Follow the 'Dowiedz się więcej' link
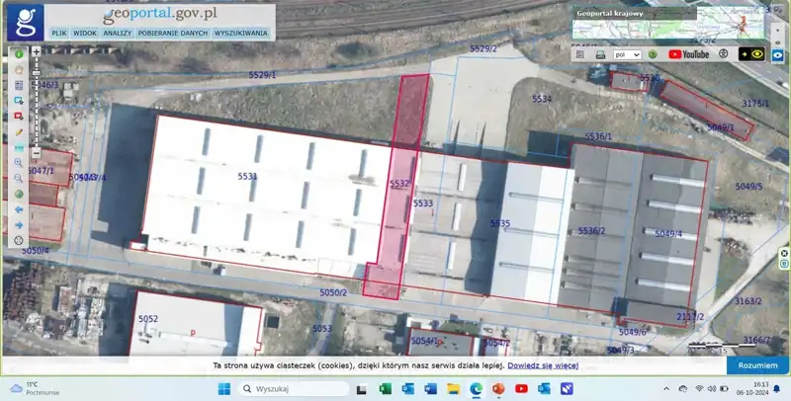 (543, 365)
